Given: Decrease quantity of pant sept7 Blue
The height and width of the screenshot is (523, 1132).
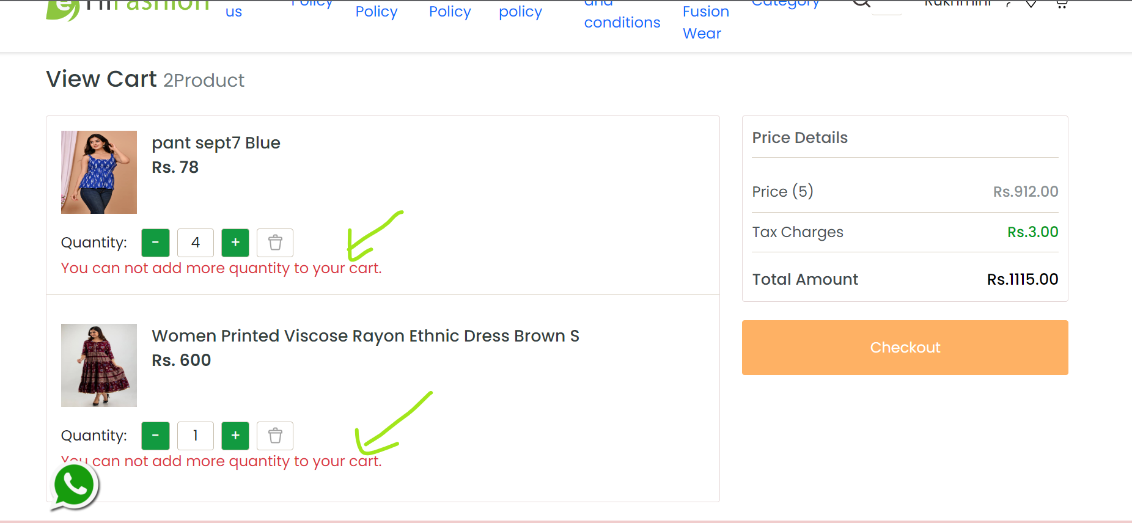Looking at the screenshot, I should [x=155, y=243].
